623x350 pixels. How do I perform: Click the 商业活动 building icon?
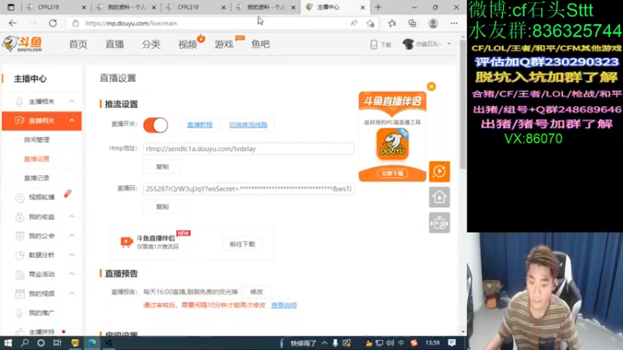click(x=19, y=275)
